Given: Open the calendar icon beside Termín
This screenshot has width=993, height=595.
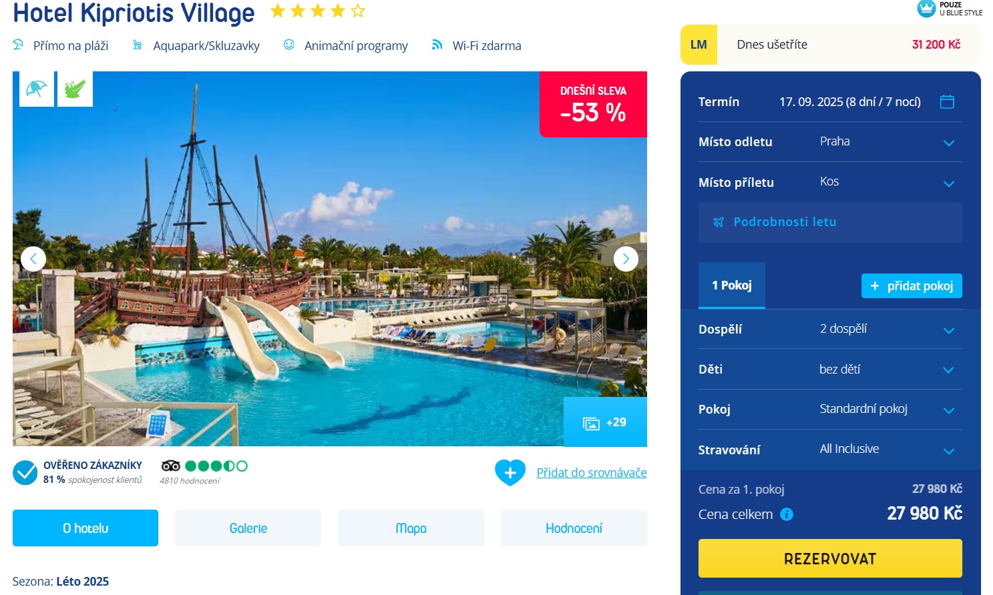Looking at the screenshot, I should coord(947,101).
